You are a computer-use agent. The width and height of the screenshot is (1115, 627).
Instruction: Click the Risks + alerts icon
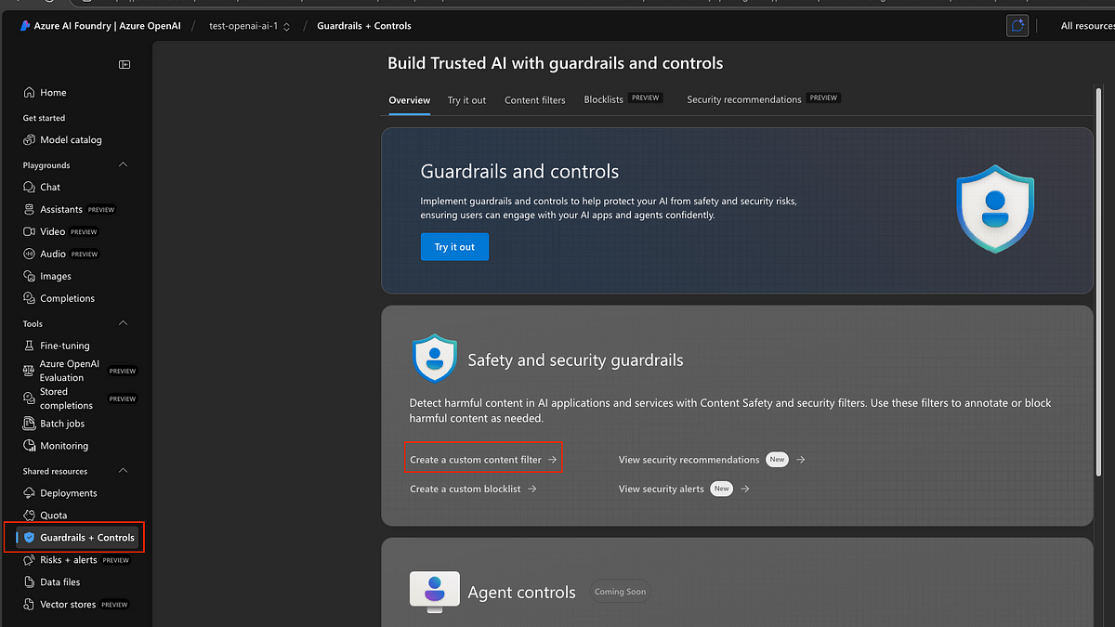coord(30,560)
